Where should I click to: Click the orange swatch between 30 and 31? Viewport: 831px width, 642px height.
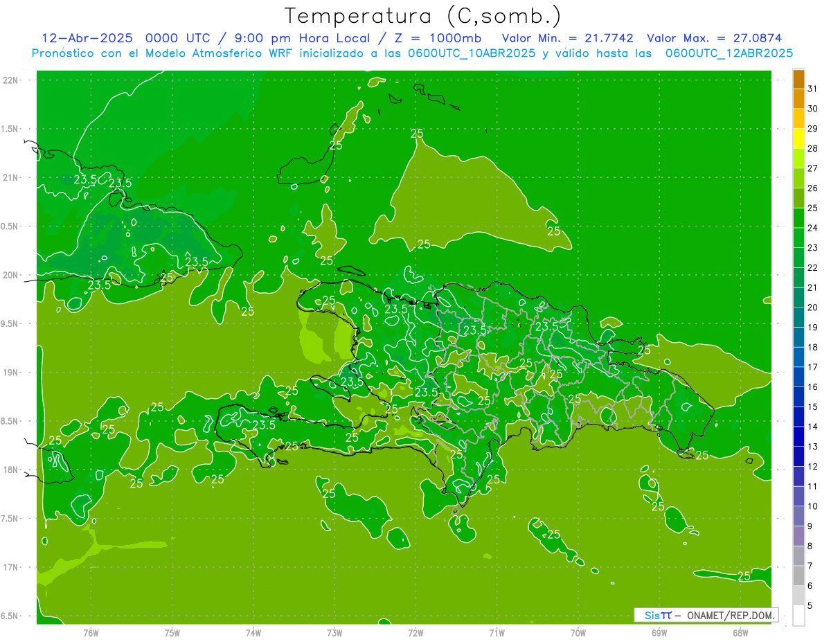798,99
